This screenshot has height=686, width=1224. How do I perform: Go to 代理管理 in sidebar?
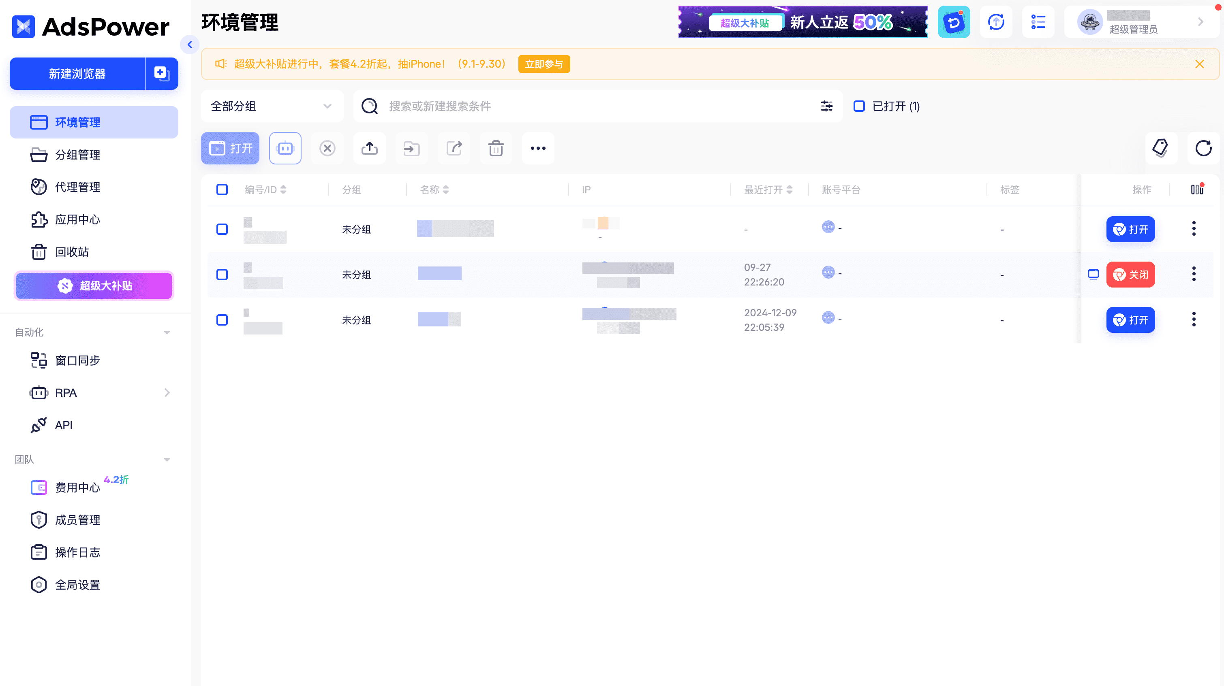[x=77, y=187]
